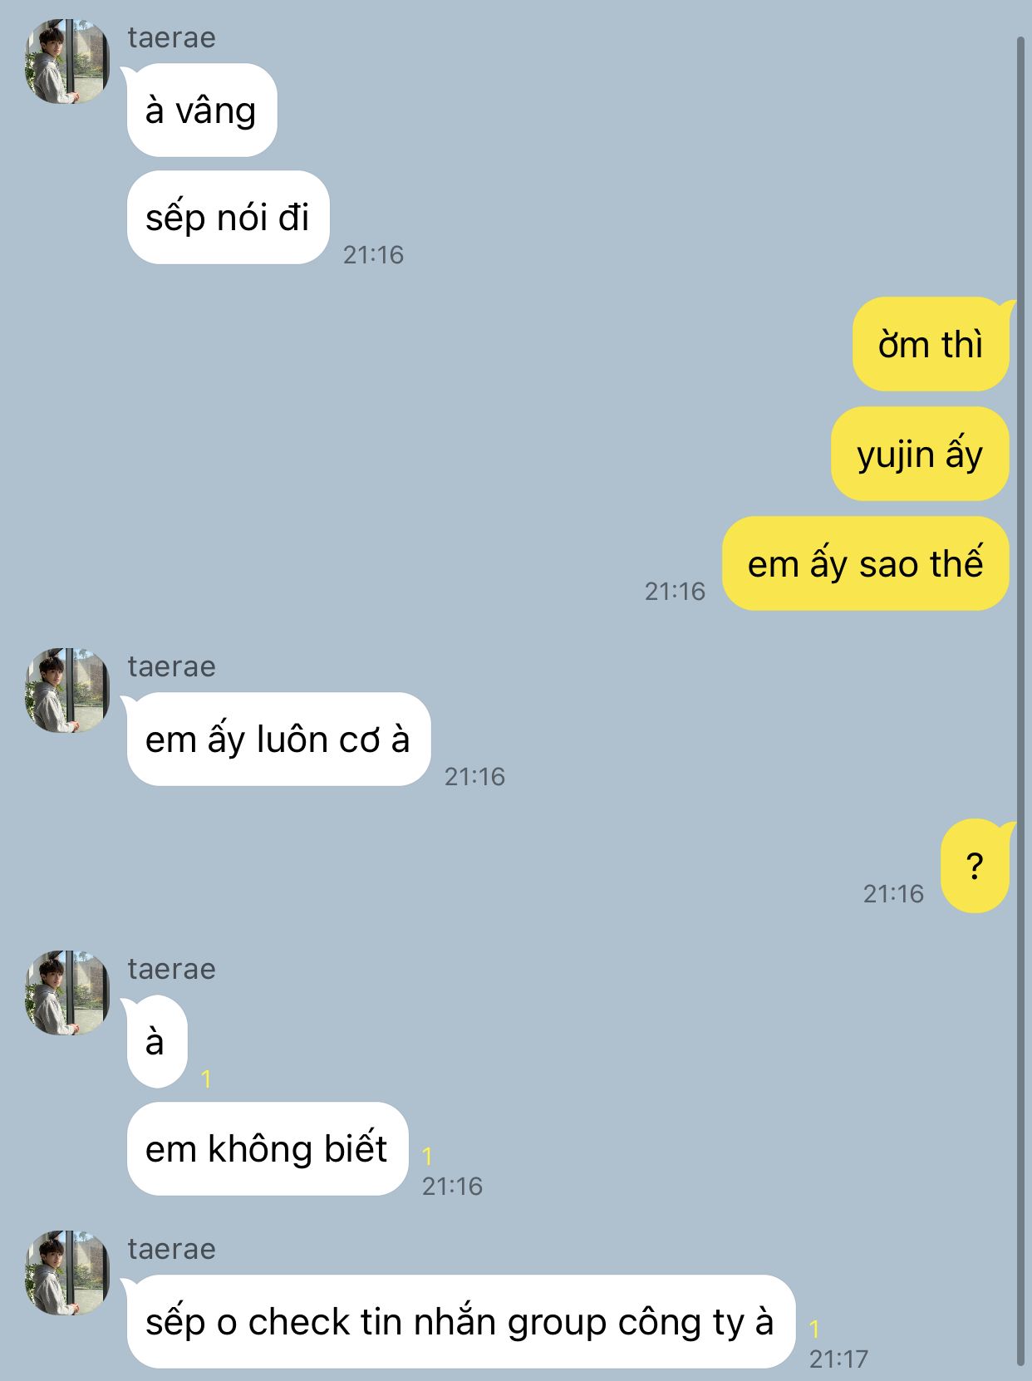This screenshot has height=1381, width=1032.
Task: Tap the 'em không biết' message bubble
Action: pyautogui.click(x=267, y=1149)
